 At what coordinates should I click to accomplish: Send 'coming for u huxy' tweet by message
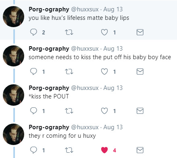click(x=140, y=150)
